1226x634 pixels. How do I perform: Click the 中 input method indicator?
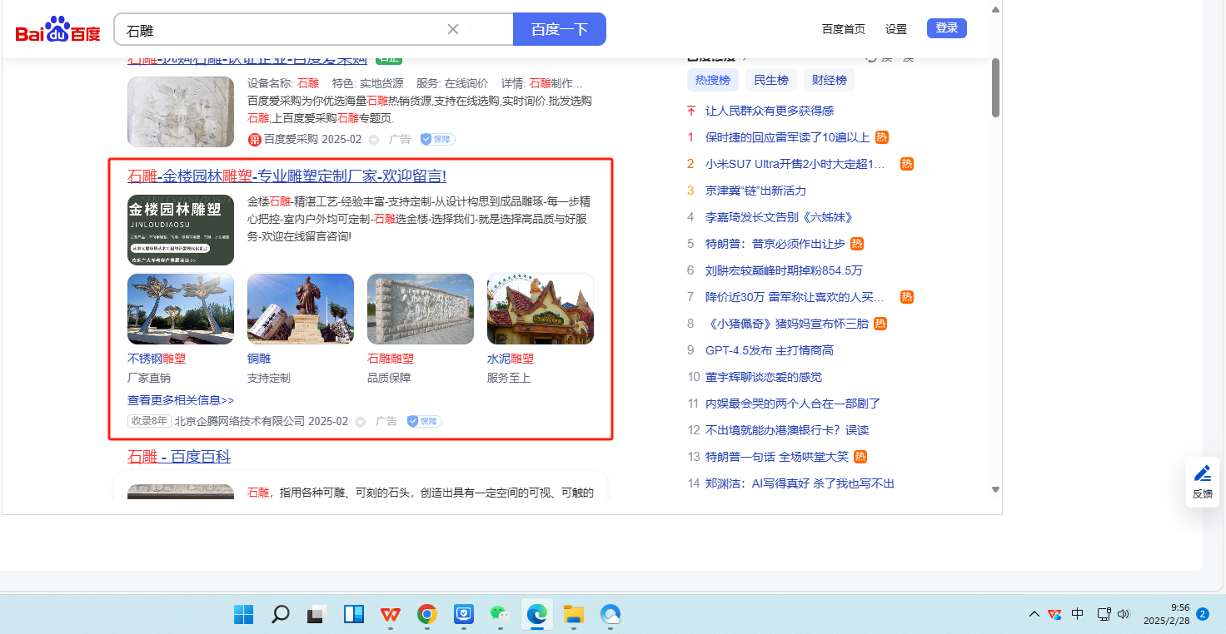click(1078, 614)
